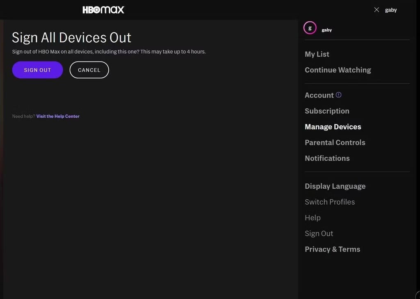This screenshot has width=420, height=299.
Task: Click the gaby name beside avatar
Action: click(326, 30)
